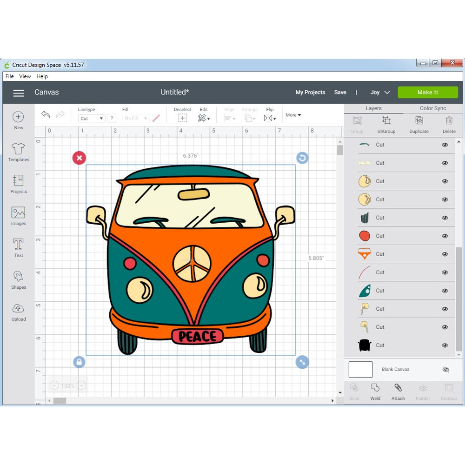Image resolution: width=465 pixels, height=465 pixels.
Task: Open the File menu
Action: pyautogui.click(x=9, y=76)
